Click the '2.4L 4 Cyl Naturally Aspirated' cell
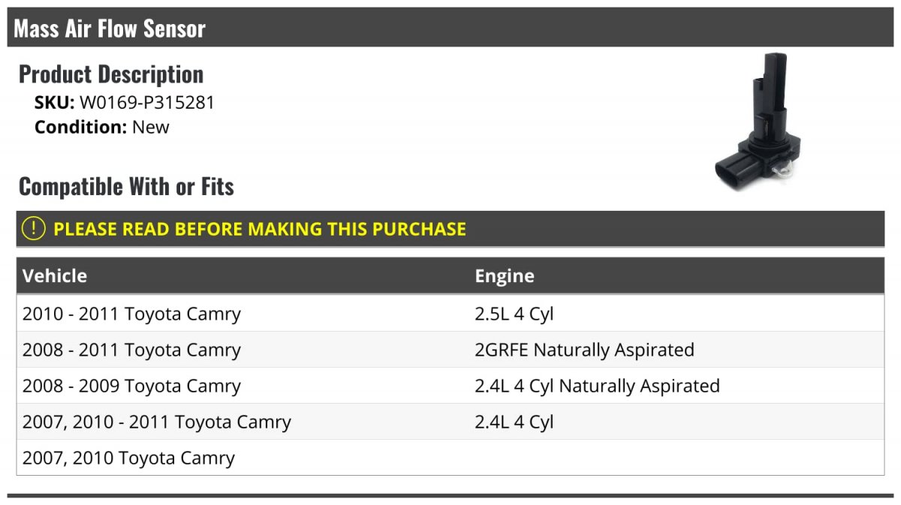The height and width of the screenshot is (505, 901). click(x=597, y=386)
